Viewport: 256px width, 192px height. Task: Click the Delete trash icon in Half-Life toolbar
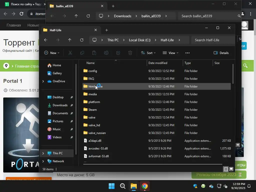tap(130, 53)
